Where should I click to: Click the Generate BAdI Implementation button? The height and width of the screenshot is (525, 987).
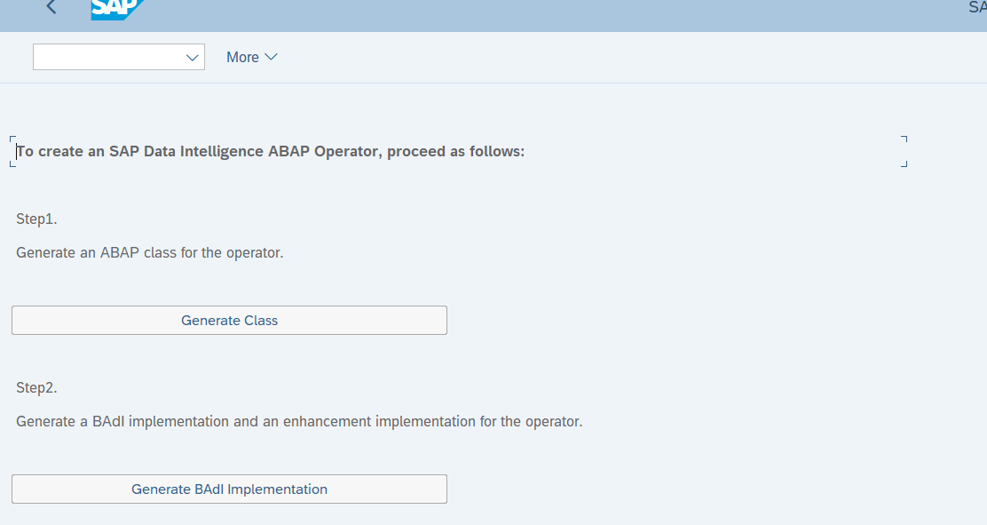pyautogui.click(x=229, y=489)
